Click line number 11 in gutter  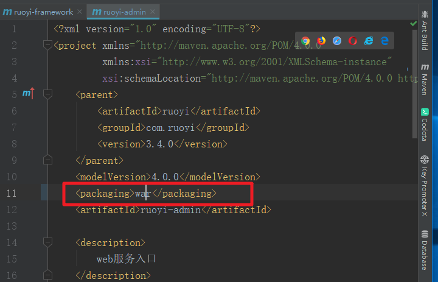click(x=12, y=193)
